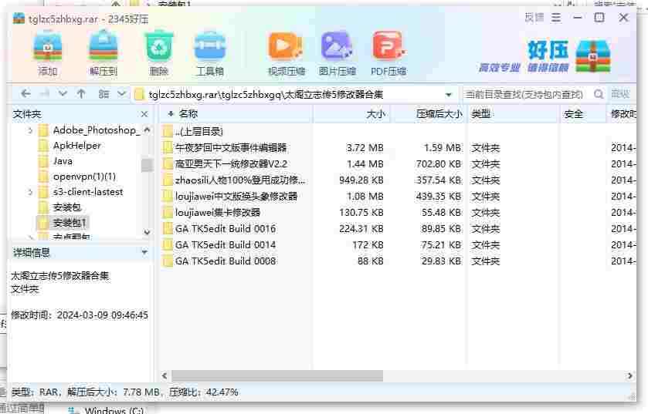Select GA TK5edit Build 0016 row
The image size is (648, 414).
click(x=399, y=228)
